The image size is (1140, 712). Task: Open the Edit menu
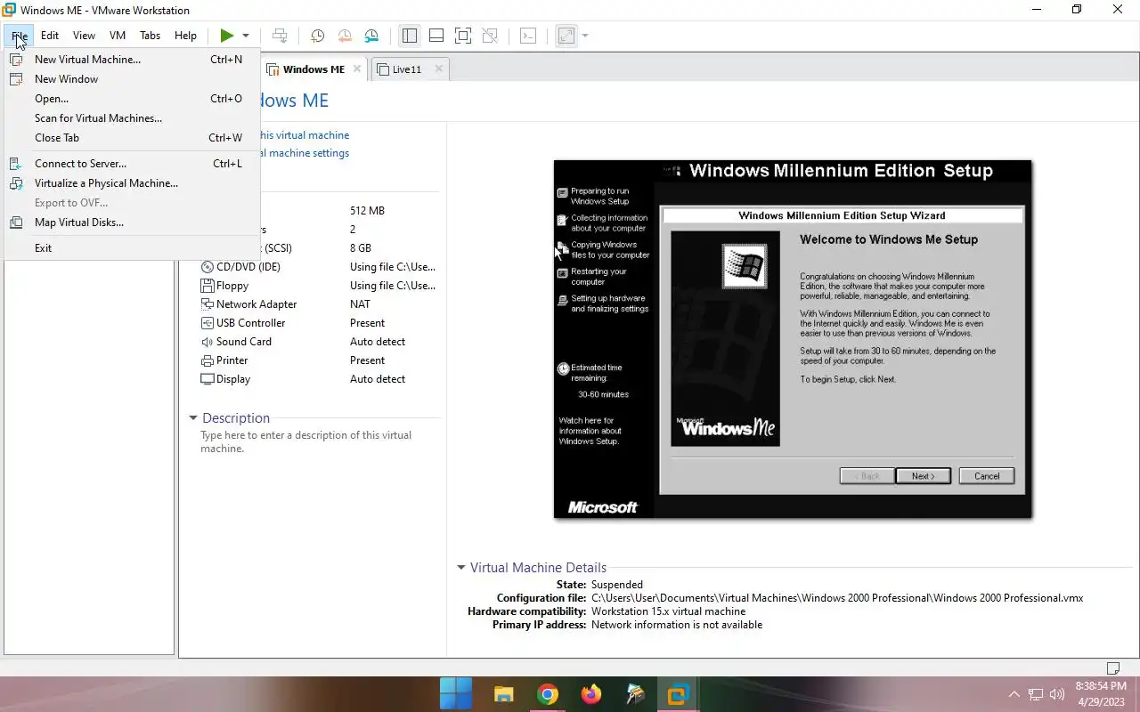point(50,36)
